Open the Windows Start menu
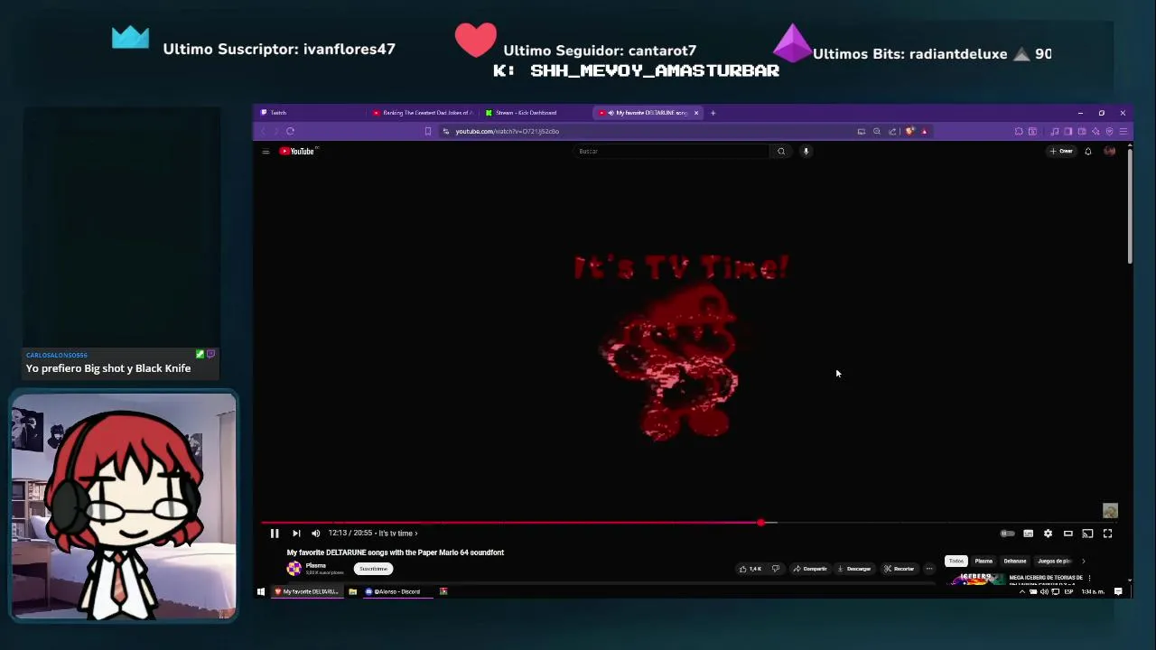Screen dimensions: 1156x650 (261, 592)
